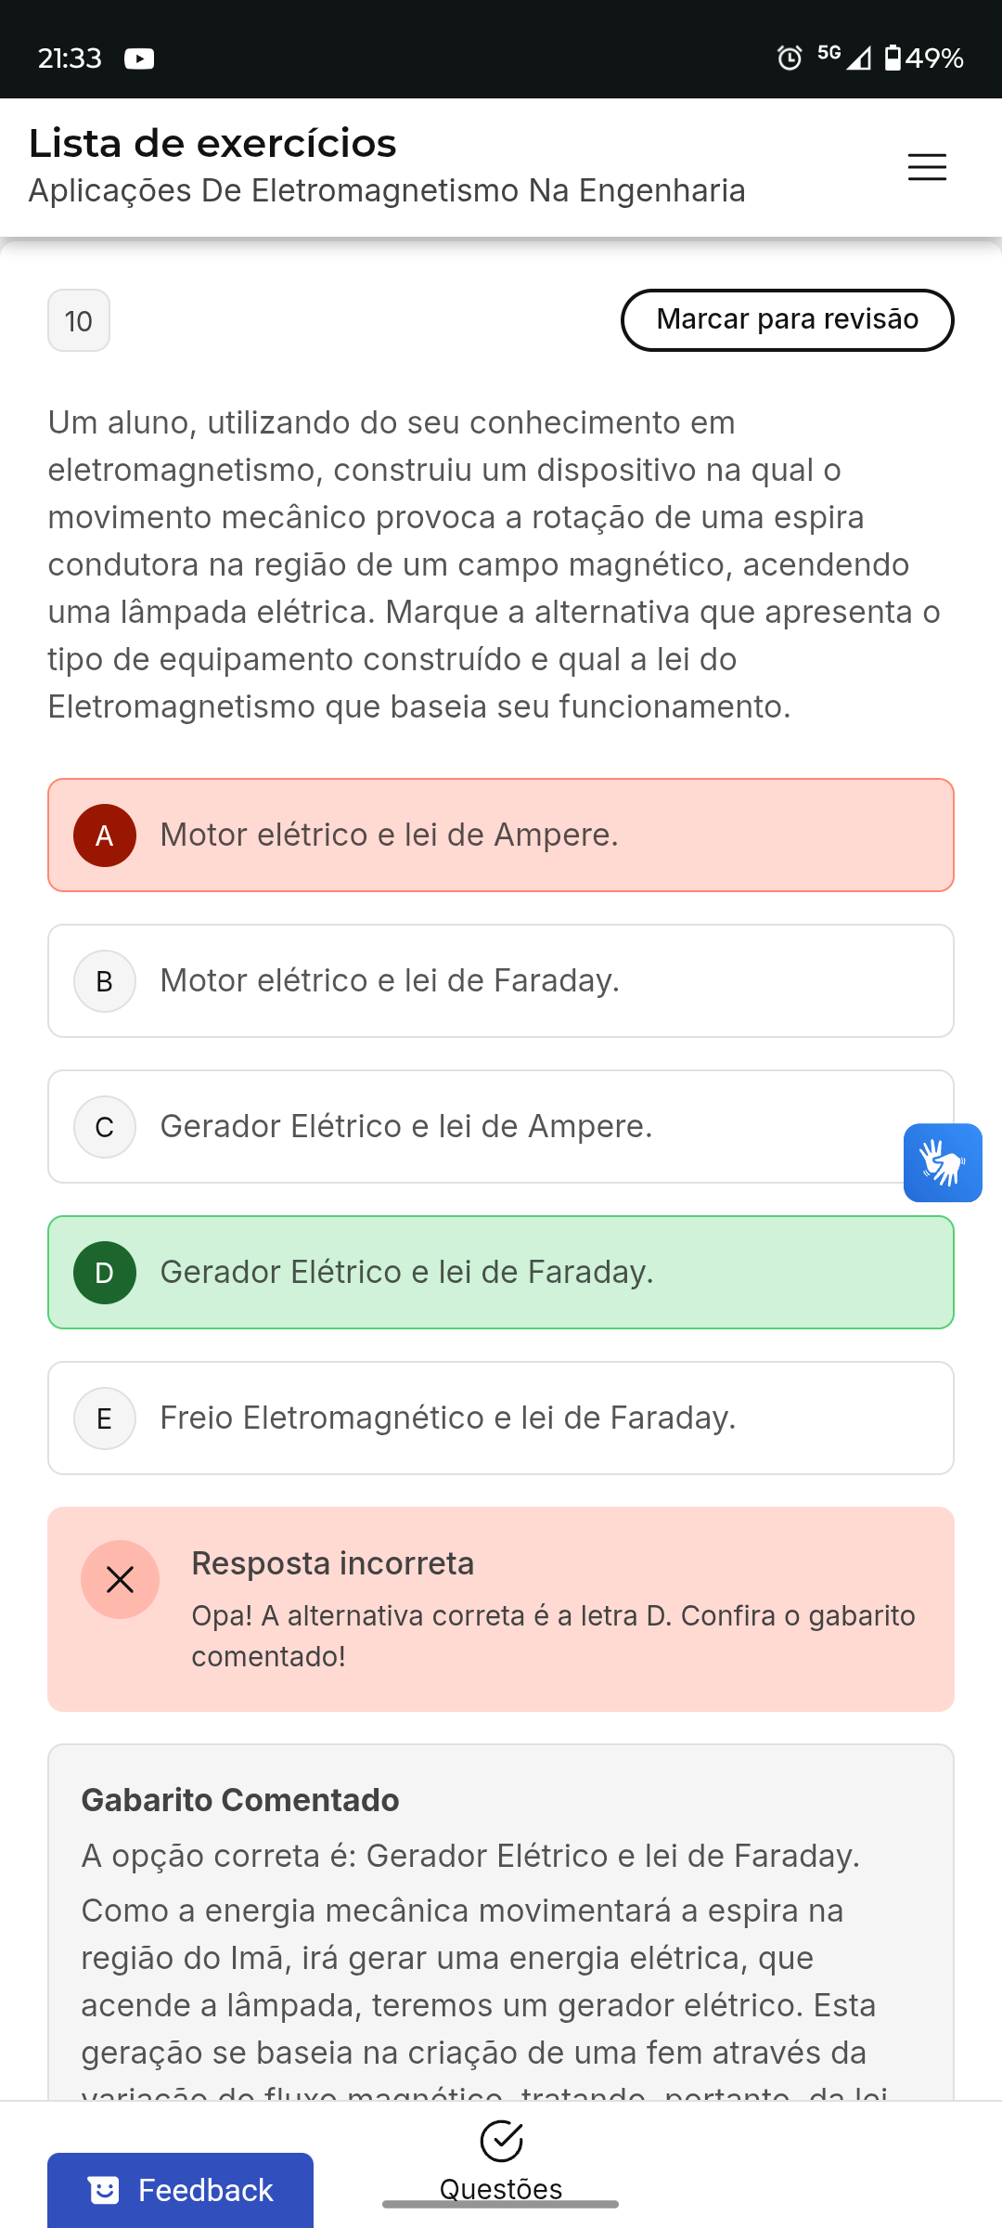Select option D Gerador Elétrico Faraday
This screenshot has height=2228, width=1002.
click(x=501, y=1272)
